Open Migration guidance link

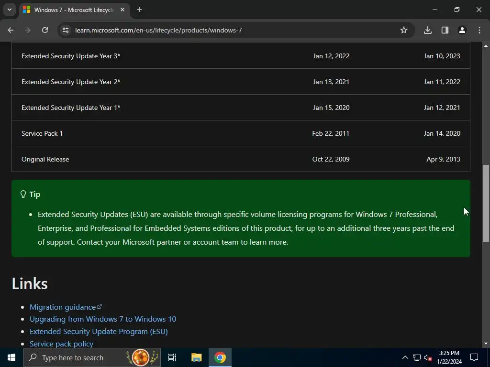[x=66, y=307]
